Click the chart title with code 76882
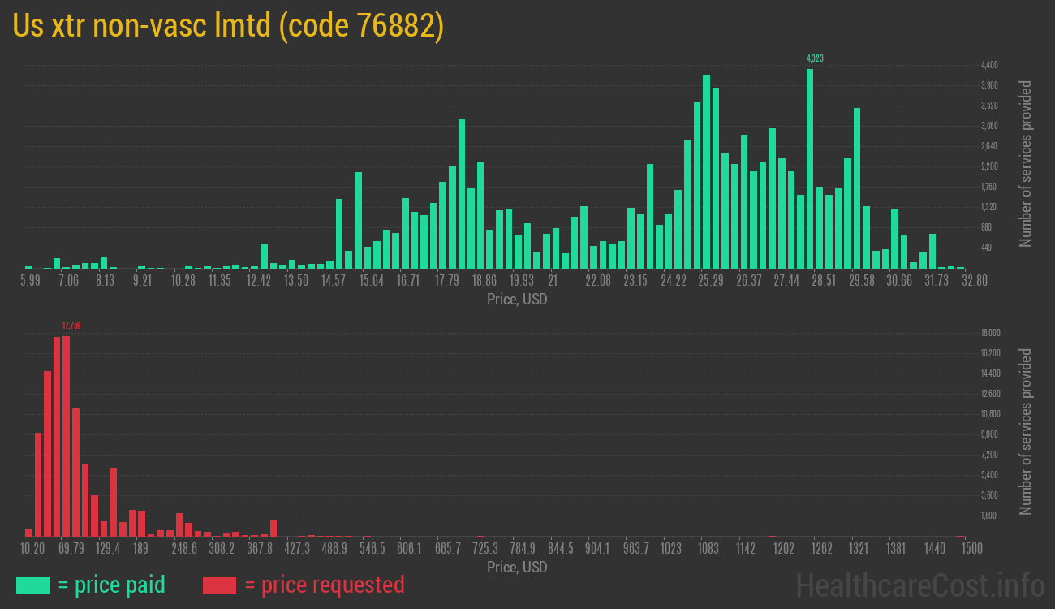Screen dimensions: 1055x609 pyautogui.click(x=228, y=27)
